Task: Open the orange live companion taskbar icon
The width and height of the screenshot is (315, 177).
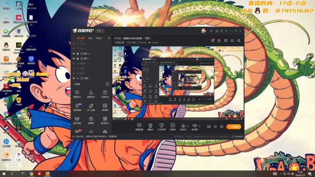Action: tap(47, 174)
